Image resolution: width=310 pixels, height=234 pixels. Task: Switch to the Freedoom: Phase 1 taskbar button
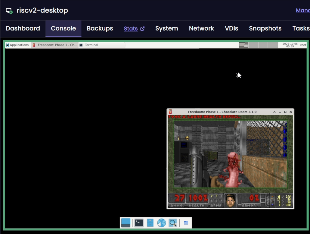click(x=55, y=45)
